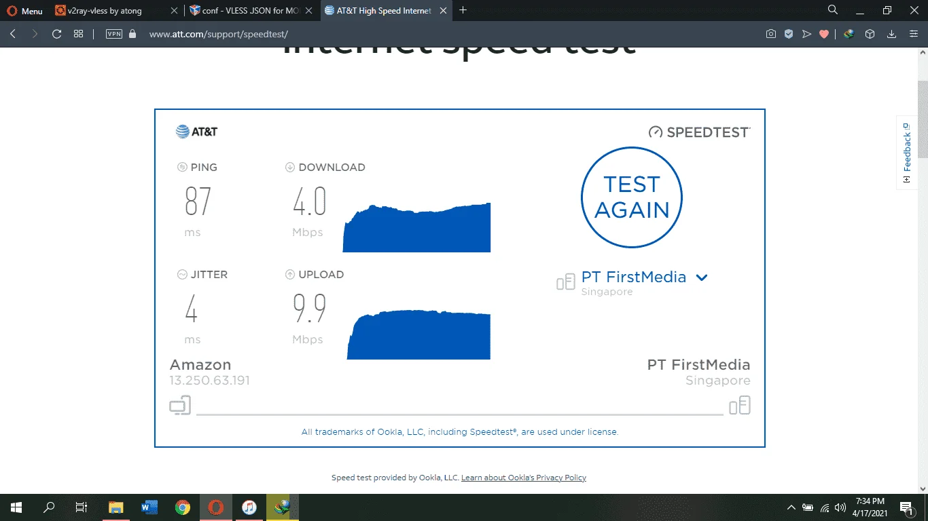Open the Wi-Fi network tray icon

click(x=825, y=507)
